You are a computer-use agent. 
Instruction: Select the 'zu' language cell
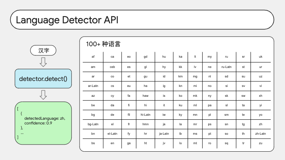260,143
